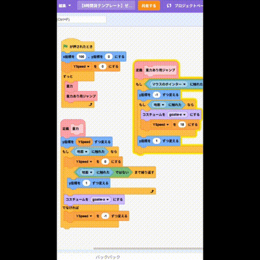The width and height of the screenshot is (260, 260).
Task: Click the orange YSpeed variable reporter
Action: (x=84, y=142)
